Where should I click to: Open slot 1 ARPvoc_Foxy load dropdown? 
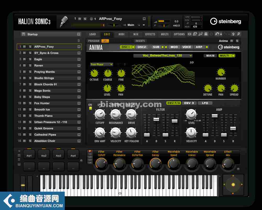(79, 47)
